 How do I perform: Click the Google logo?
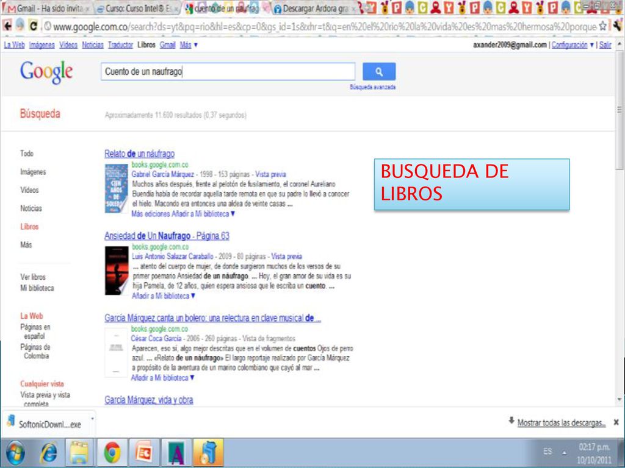46,72
